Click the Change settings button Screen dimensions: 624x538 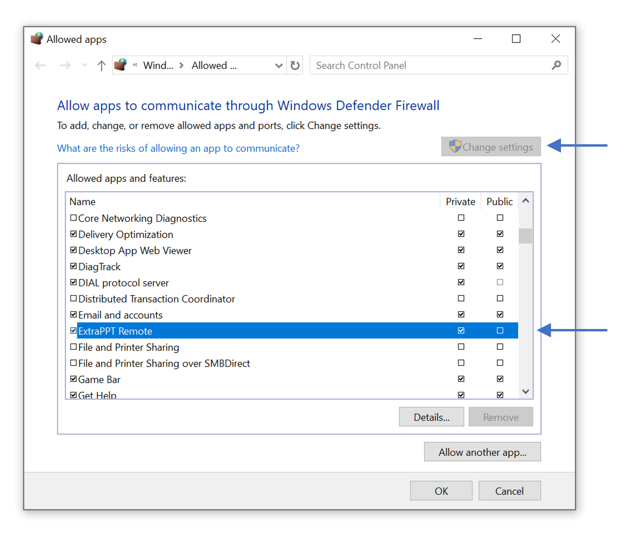pyautogui.click(x=491, y=147)
